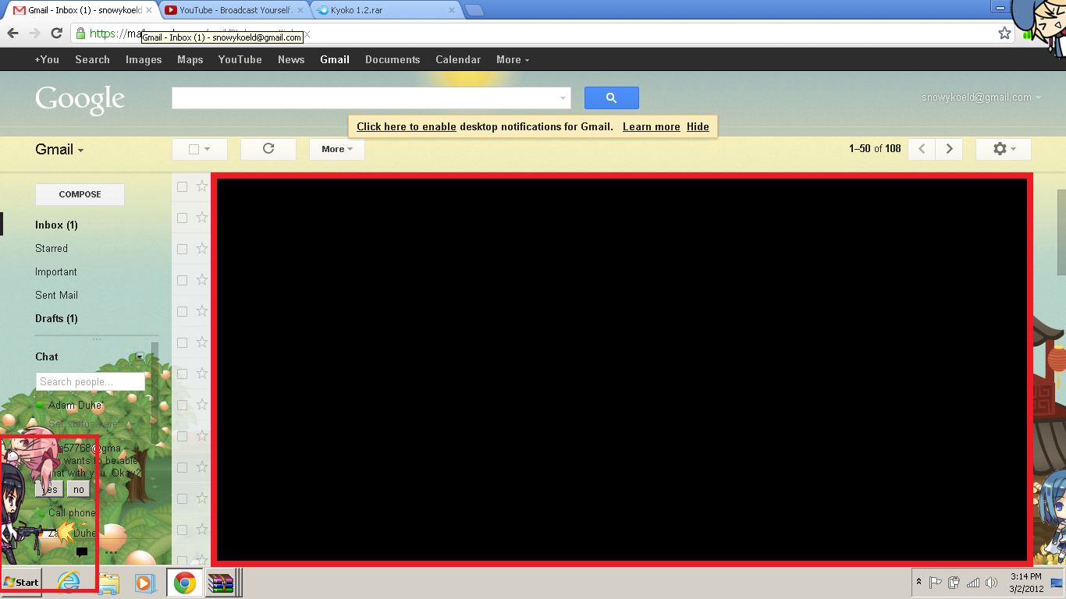
Task: Click the COMPOSE button
Action: pyautogui.click(x=80, y=194)
